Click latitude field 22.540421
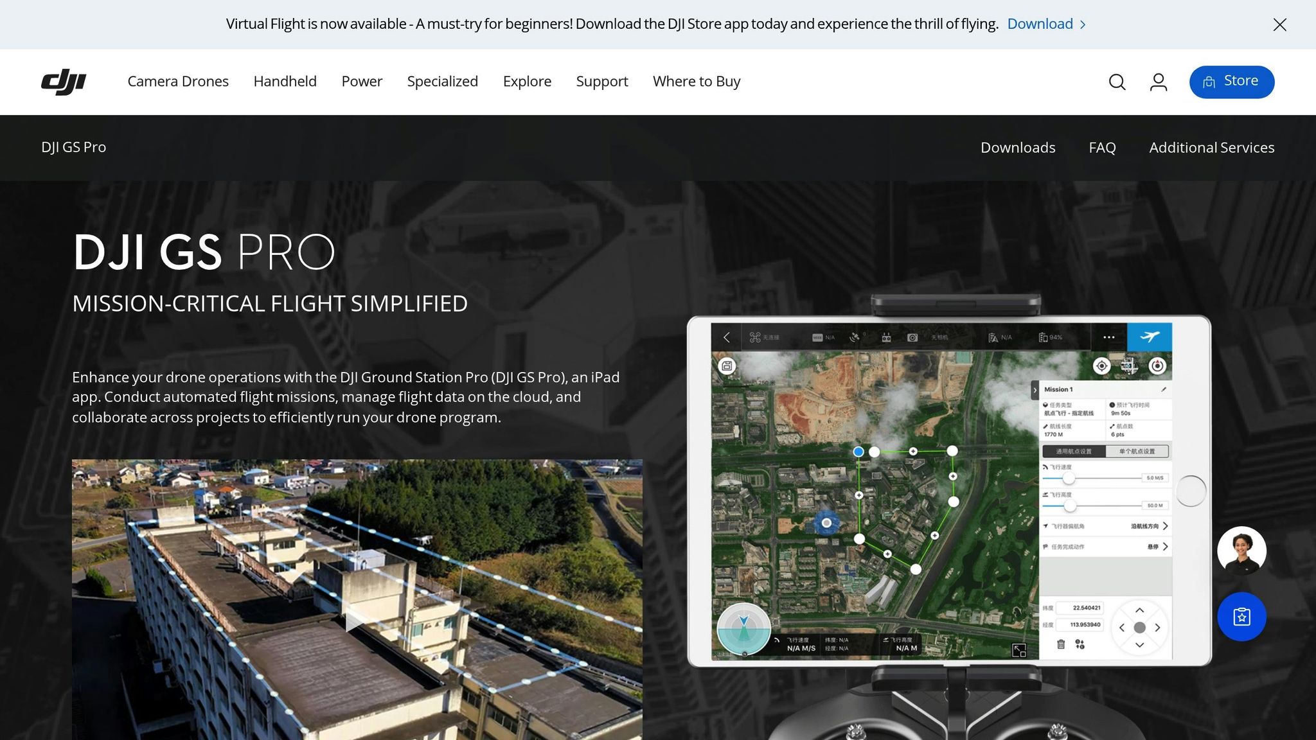The image size is (1316, 740). point(1080,608)
